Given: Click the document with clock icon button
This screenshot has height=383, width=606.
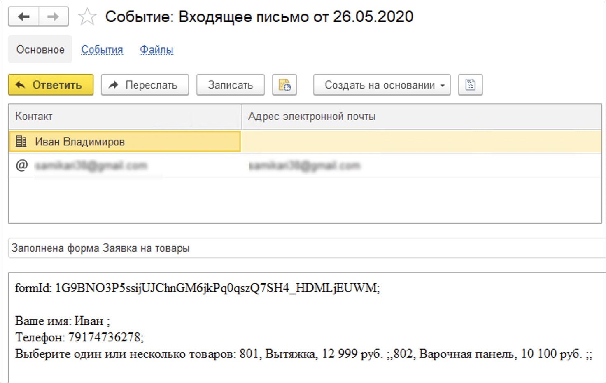Looking at the screenshot, I should pos(284,85).
